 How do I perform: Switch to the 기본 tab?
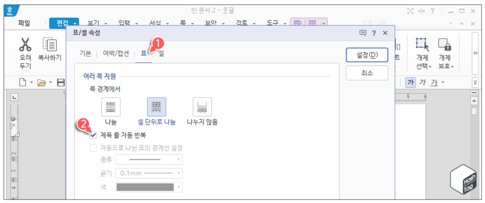[x=85, y=54]
